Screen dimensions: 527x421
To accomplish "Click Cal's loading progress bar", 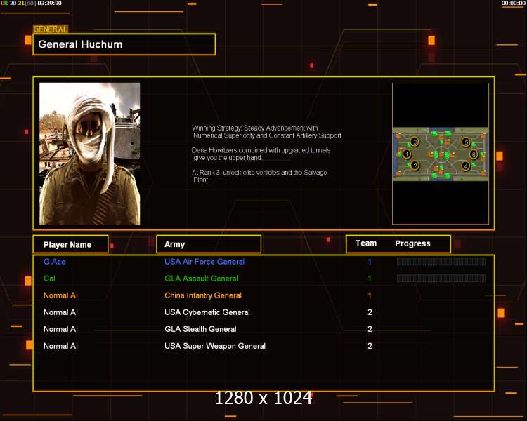I will coord(441,278).
